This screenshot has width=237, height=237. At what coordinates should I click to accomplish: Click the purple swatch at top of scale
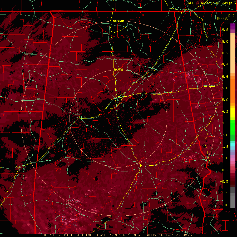[x=233, y=26]
